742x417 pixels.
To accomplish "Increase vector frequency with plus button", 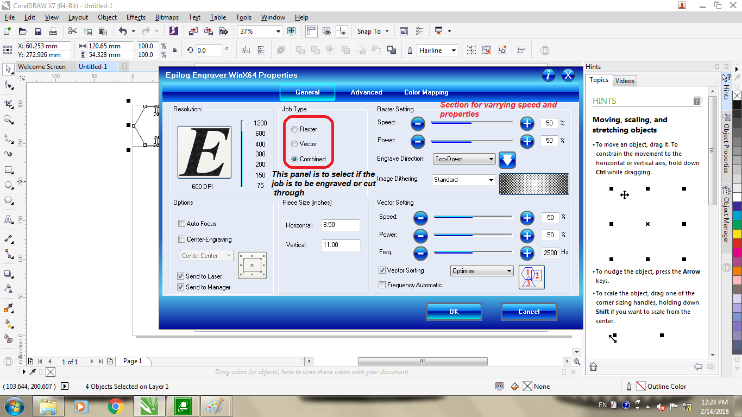I will coord(527,253).
